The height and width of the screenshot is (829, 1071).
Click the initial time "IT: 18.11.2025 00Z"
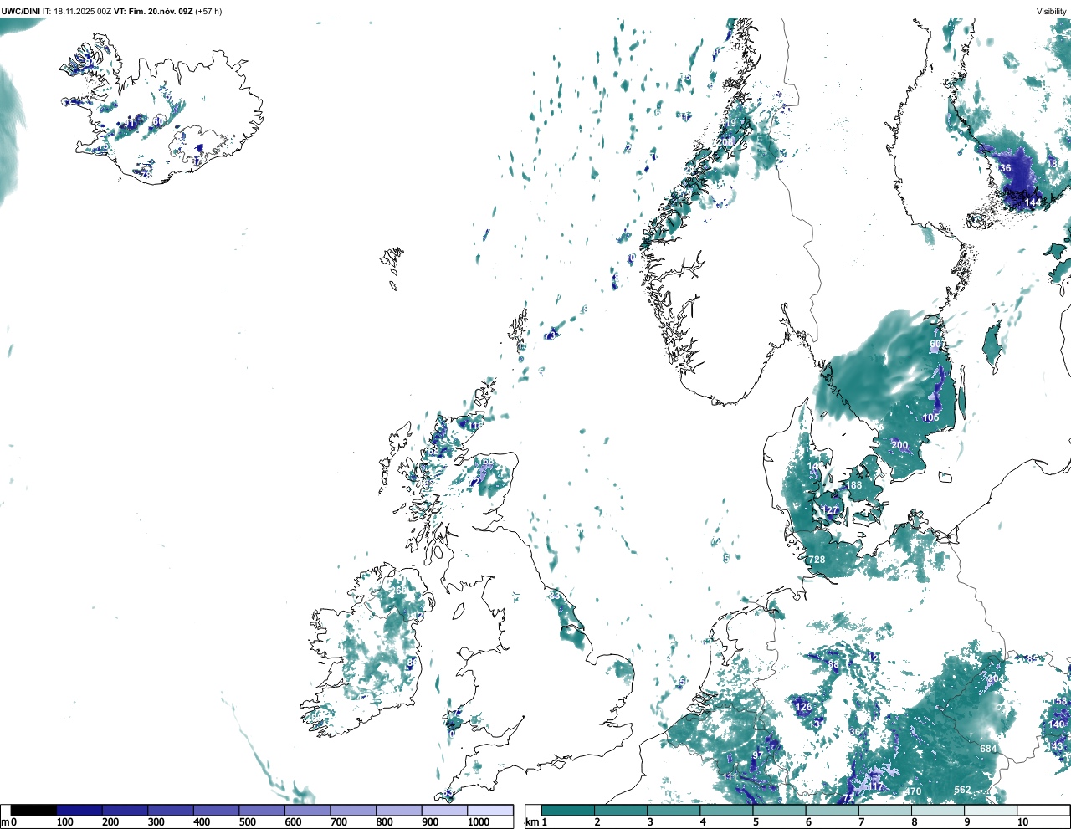pos(77,12)
